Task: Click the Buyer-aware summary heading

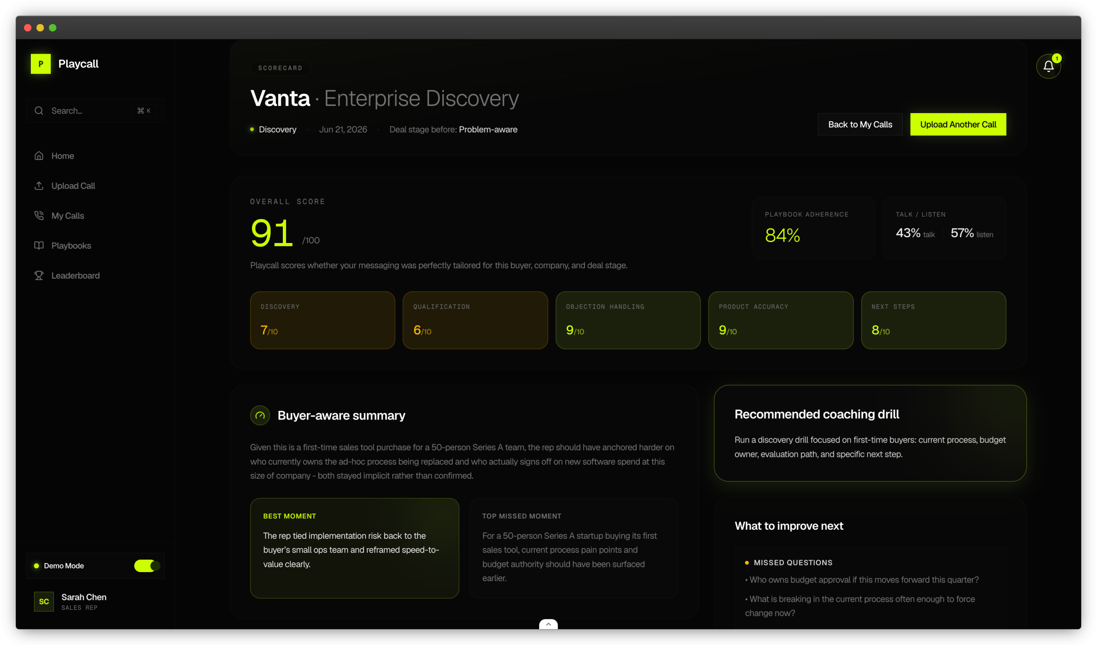Action: point(341,415)
